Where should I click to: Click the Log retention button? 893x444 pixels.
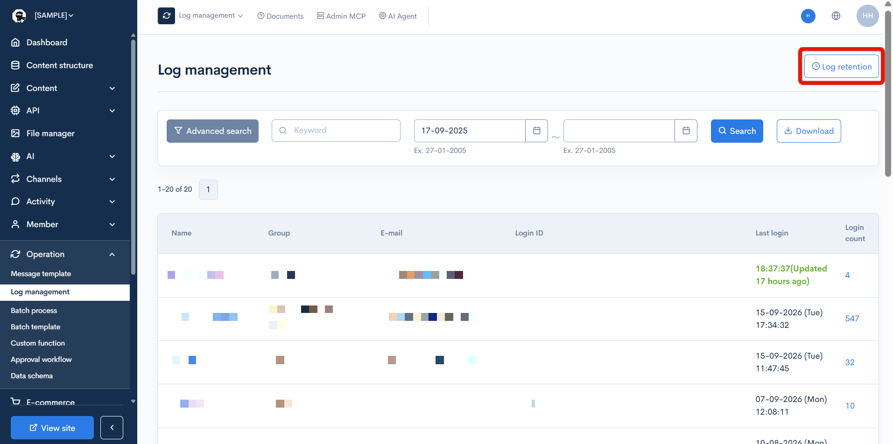841,67
